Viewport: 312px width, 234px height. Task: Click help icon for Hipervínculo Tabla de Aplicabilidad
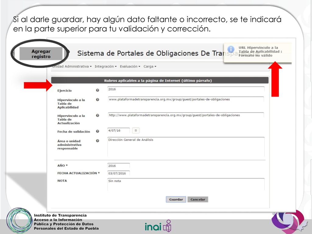point(97,100)
